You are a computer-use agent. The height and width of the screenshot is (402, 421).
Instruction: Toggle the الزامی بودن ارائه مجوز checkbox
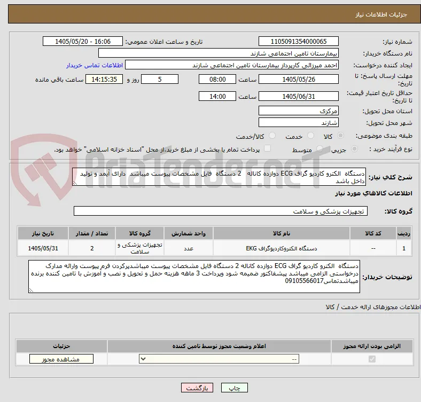pos(372,359)
